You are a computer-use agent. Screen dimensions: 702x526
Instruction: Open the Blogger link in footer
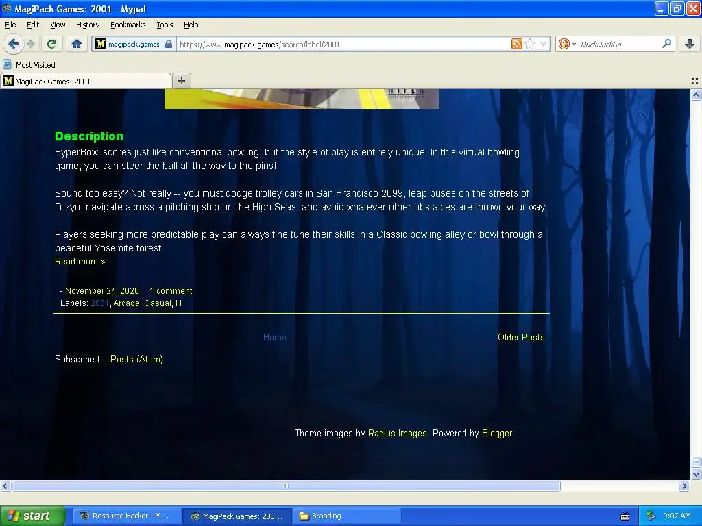[497, 433]
